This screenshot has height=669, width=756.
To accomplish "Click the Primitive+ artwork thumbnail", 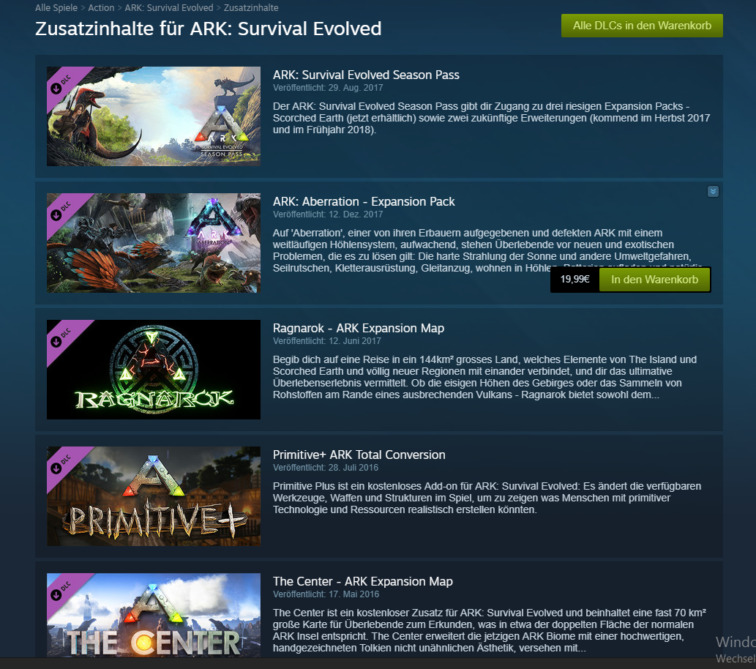I will (x=153, y=496).
